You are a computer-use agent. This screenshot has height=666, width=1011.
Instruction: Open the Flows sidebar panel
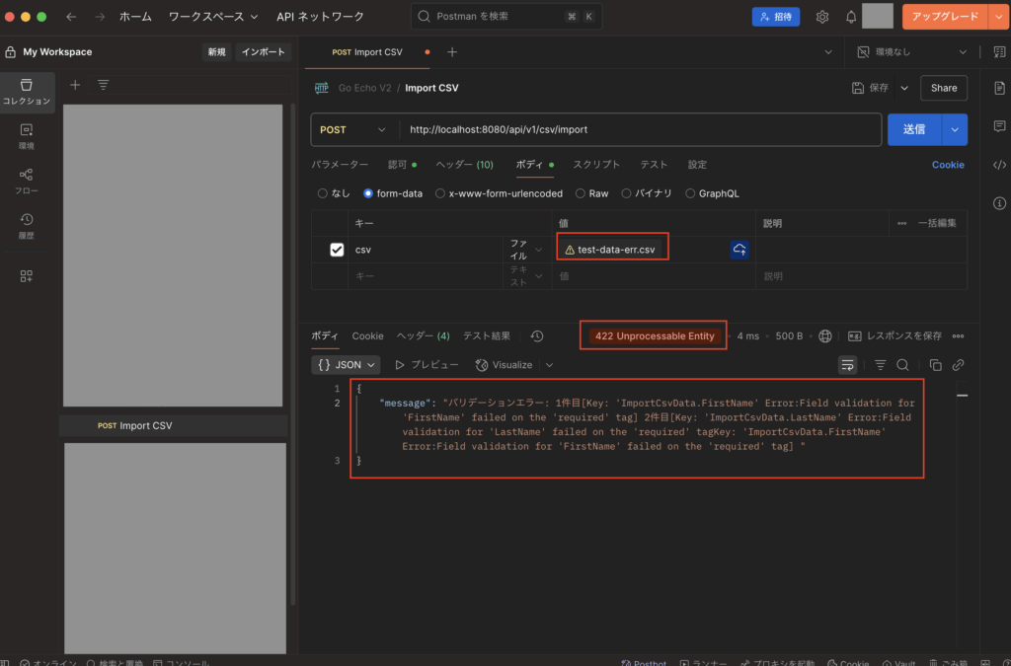[x=27, y=182]
